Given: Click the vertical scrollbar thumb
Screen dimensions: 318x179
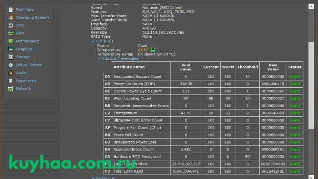Looking at the screenshot, I should [x=311, y=85].
